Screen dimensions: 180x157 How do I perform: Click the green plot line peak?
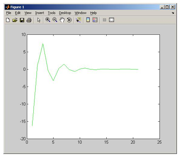43,44
